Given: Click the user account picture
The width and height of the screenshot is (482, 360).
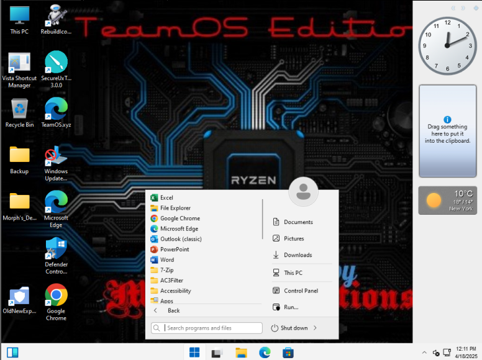Looking at the screenshot, I should (303, 191).
